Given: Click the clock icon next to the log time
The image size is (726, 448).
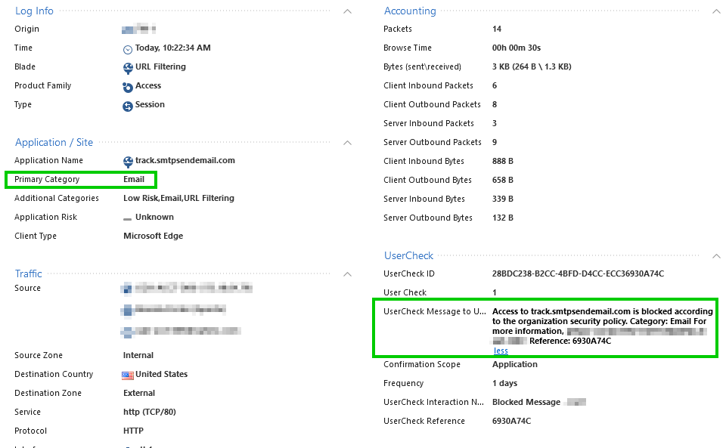Looking at the screenshot, I should (x=126, y=48).
